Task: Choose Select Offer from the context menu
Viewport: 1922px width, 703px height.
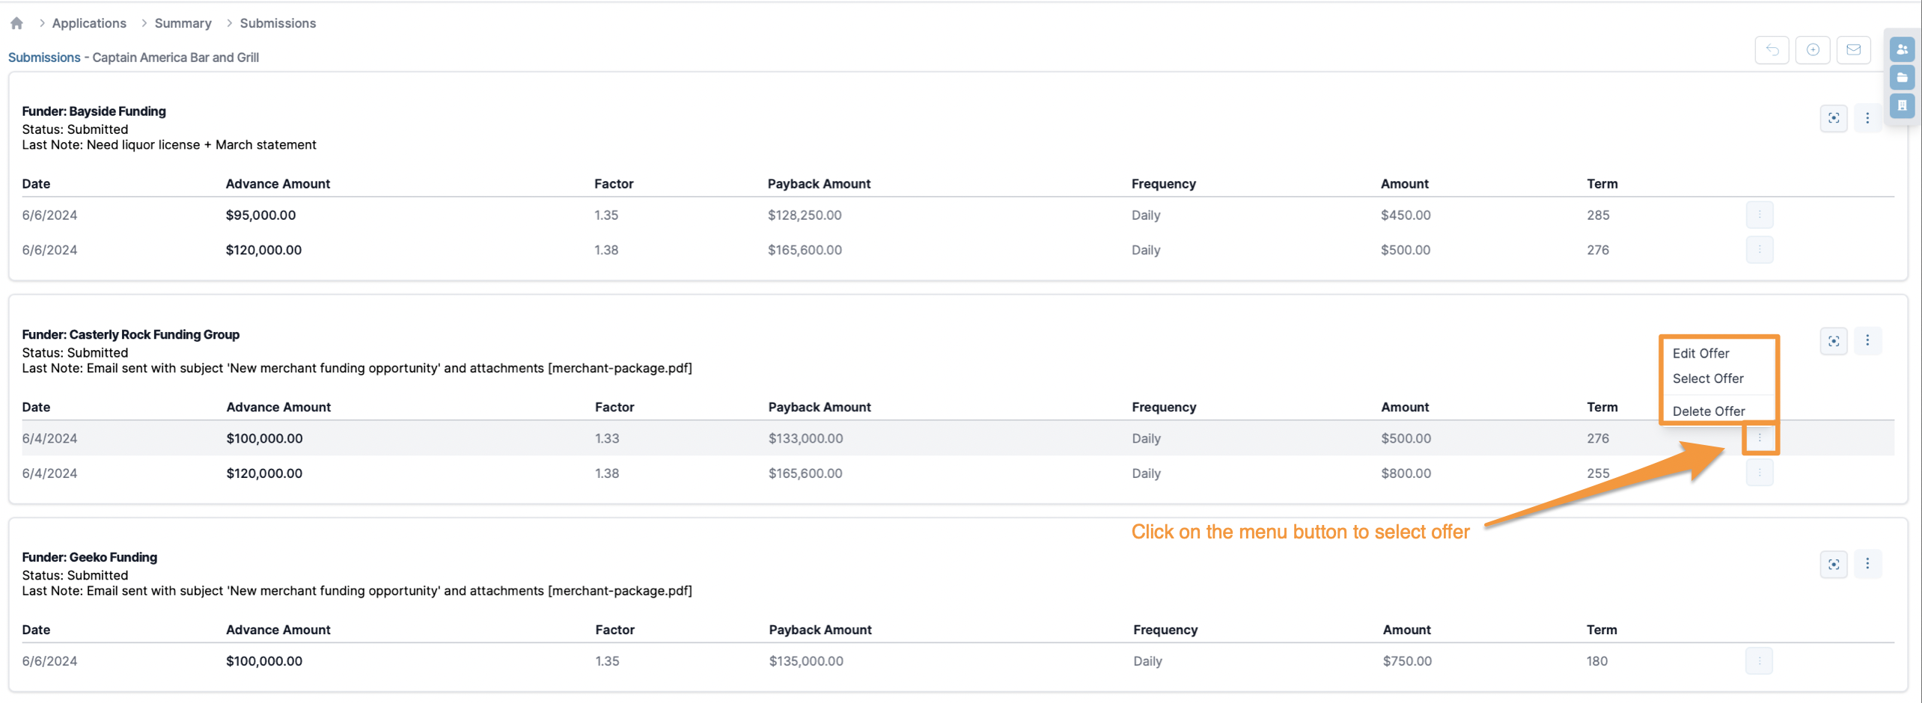Action: (x=1707, y=379)
